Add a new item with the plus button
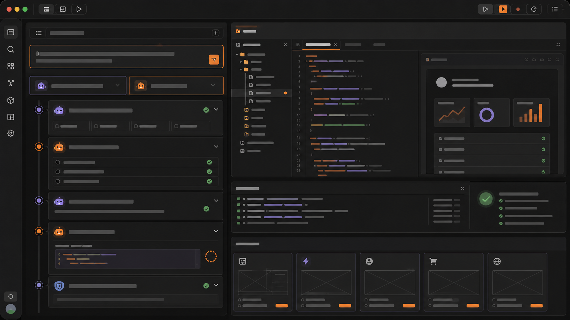The height and width of the screenshot is (320, 570). point(215,33)
